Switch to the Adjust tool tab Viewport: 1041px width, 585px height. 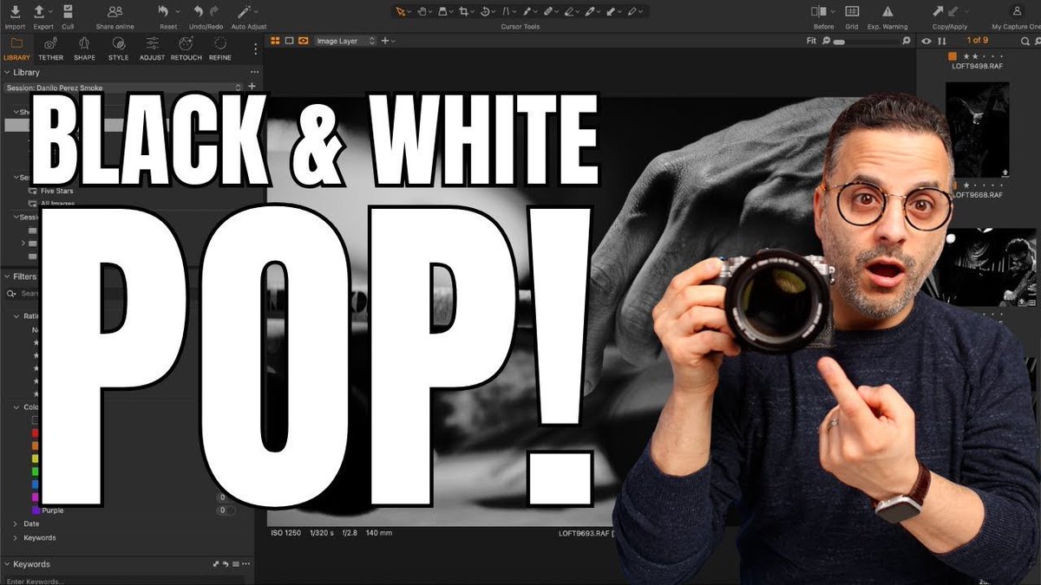click(152, 48)
